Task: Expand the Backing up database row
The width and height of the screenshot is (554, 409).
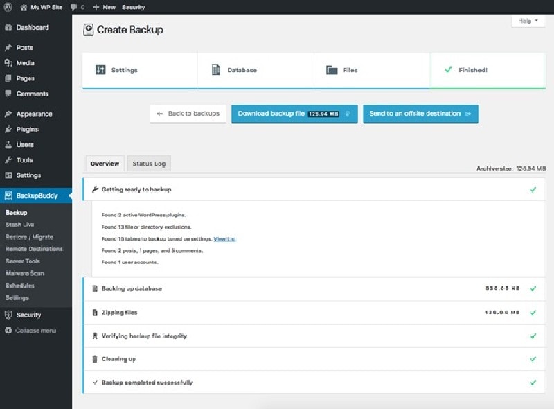Action: (314, 288)
